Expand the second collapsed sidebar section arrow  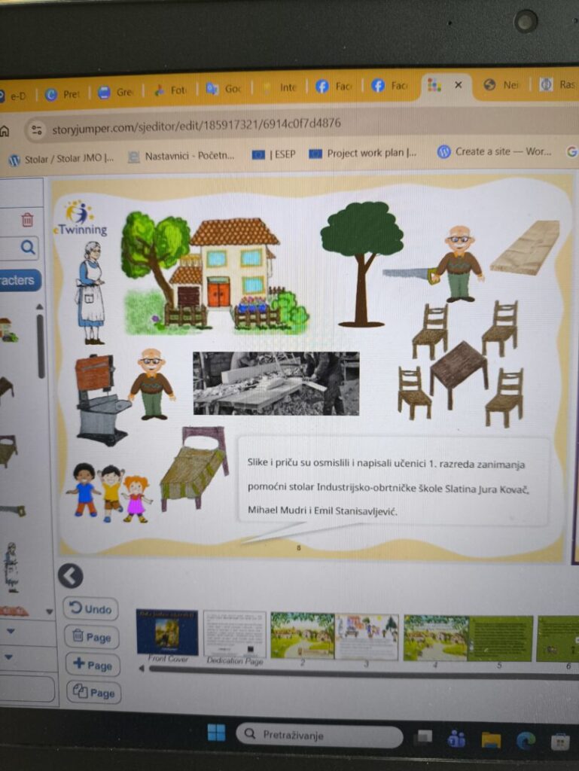[10, 657]
